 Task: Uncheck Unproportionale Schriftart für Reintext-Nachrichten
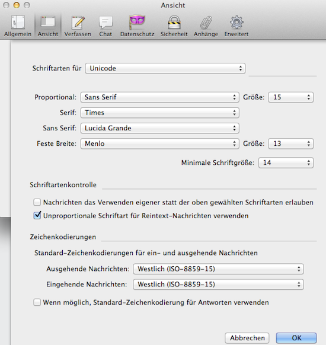37,215
